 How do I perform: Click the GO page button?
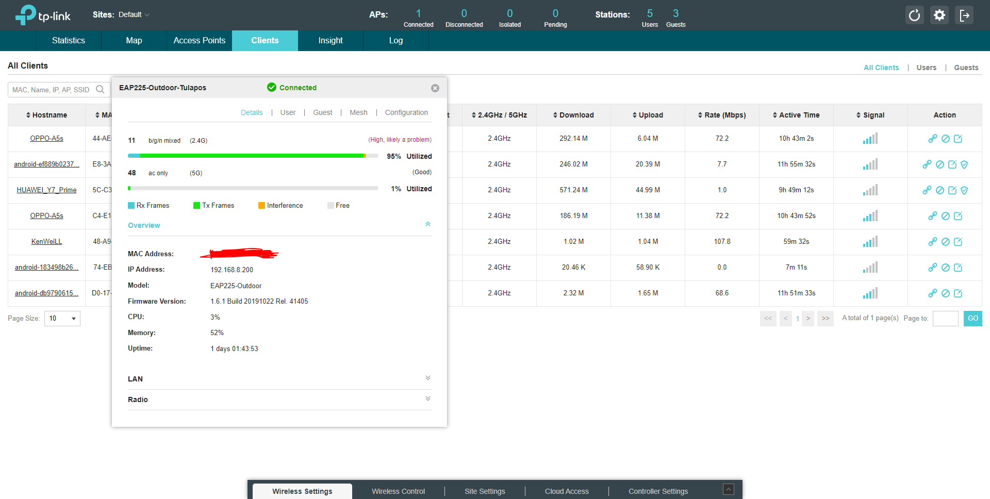tap(973, 319)
